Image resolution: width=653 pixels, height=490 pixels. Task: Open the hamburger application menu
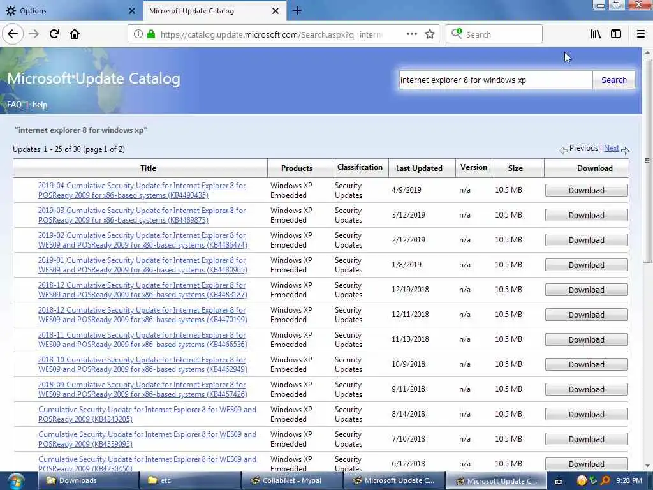(641, 34)
